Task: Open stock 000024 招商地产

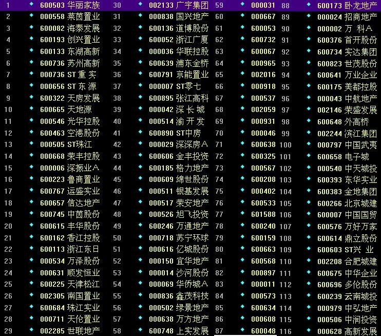Action: pyautogui.click(x=347, y=17)
